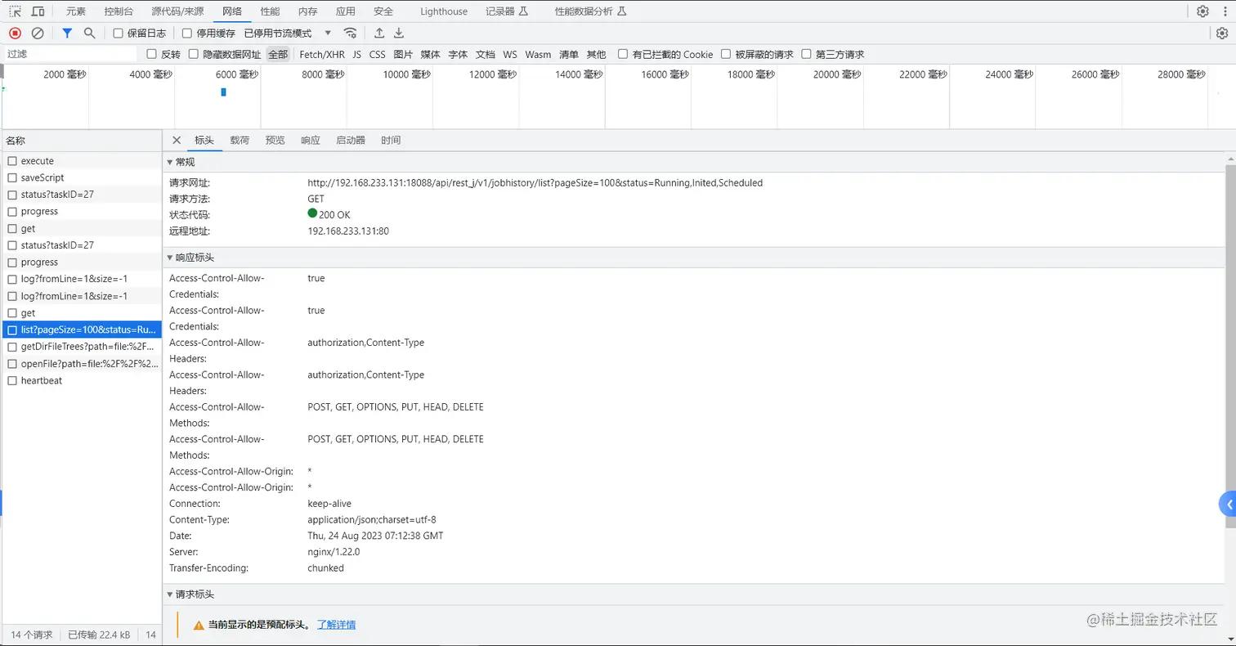
Task: Check the 被屏蔽的请求 option
Action: click(725, 54)
